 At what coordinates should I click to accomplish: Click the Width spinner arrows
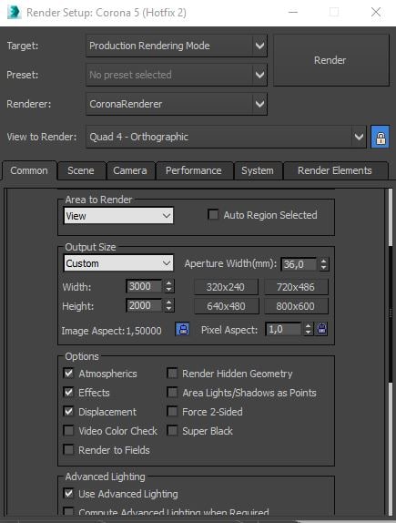[x=168, y=286]
